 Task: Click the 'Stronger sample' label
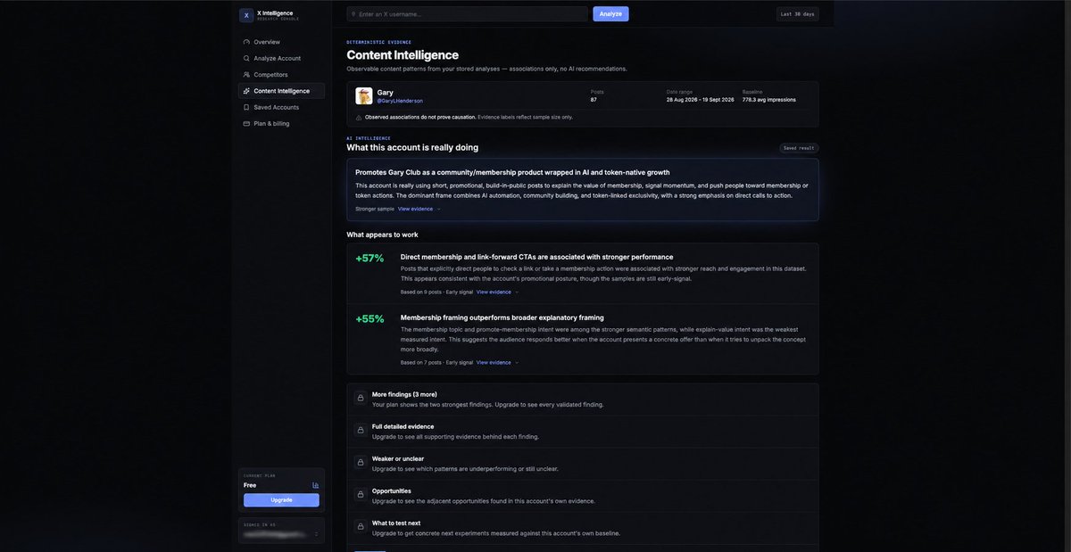375,209
